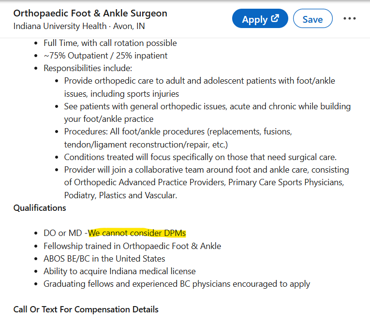
Task: Click the Qualifications heading
Action: tap(40, 208)
